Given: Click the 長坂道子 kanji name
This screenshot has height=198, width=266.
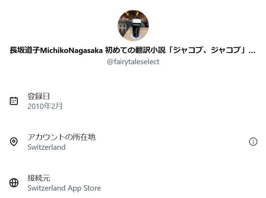Looking at the screenshot, I should [x=25, y=50].
